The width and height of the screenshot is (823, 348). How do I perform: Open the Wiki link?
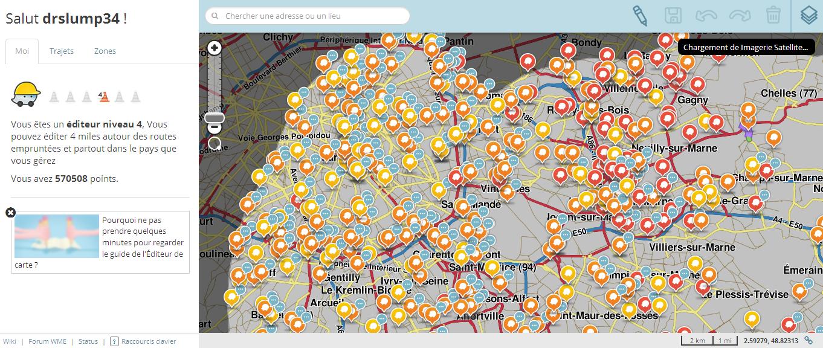[x=10, y=341]
